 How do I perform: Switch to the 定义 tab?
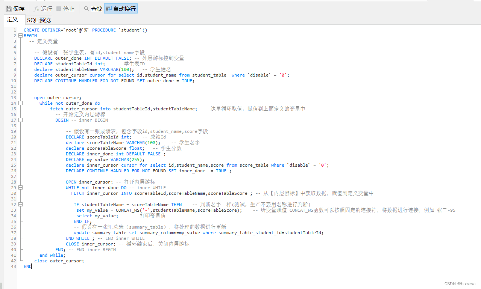[13, 20]
